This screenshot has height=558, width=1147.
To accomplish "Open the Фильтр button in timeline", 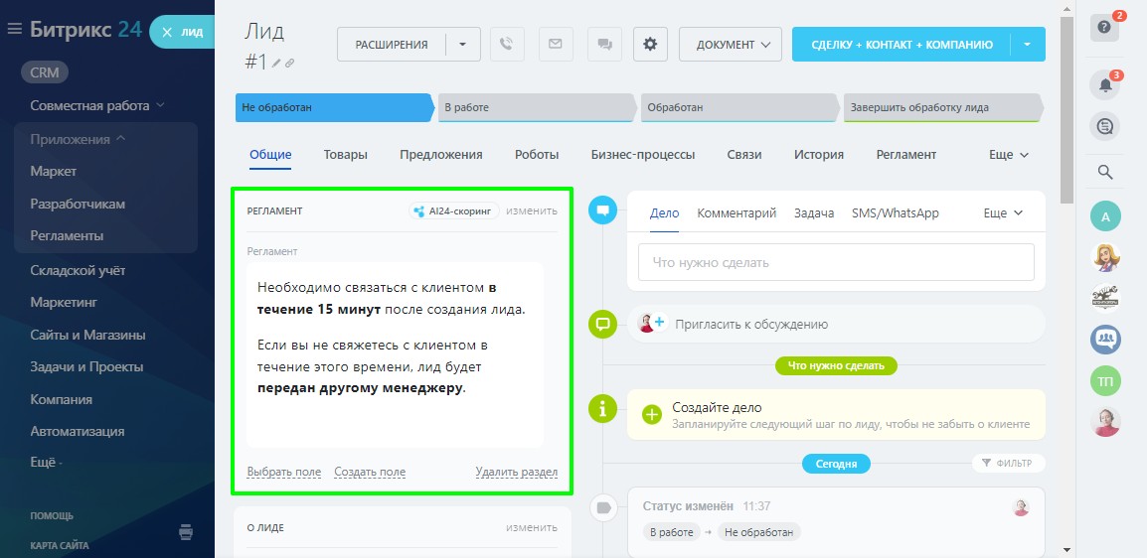I will [1008, 463].
